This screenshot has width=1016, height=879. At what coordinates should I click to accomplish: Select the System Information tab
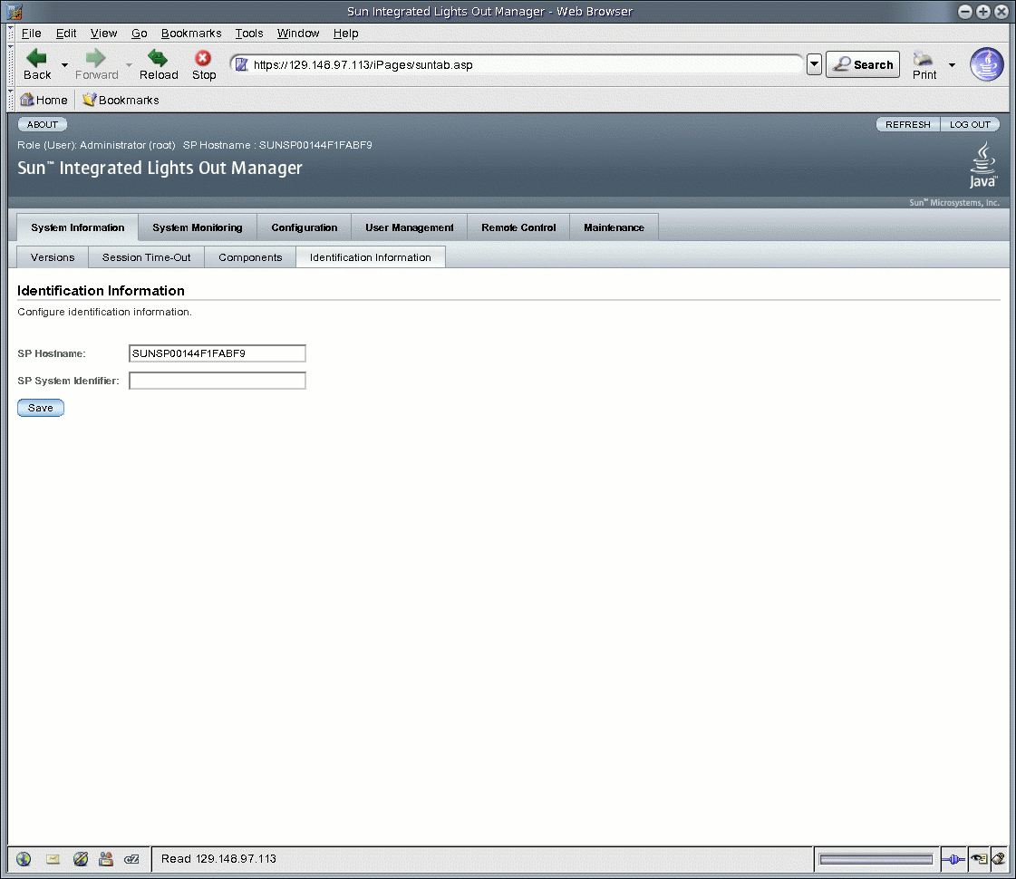click(x=77, y=227)
